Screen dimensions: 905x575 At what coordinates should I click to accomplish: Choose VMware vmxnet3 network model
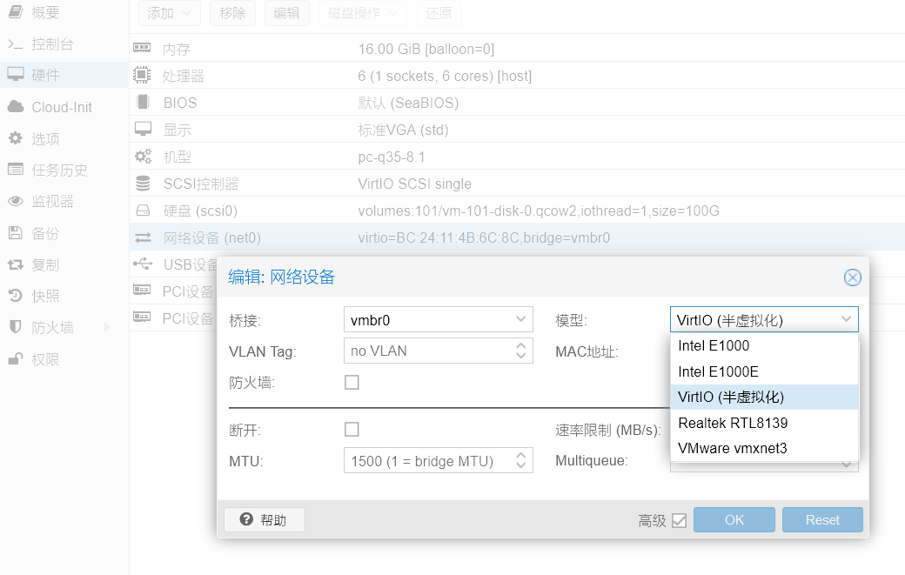[732, 448]
